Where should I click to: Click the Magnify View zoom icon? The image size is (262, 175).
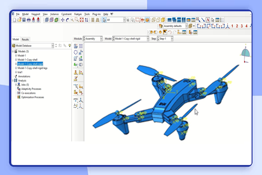coord(72,20)
